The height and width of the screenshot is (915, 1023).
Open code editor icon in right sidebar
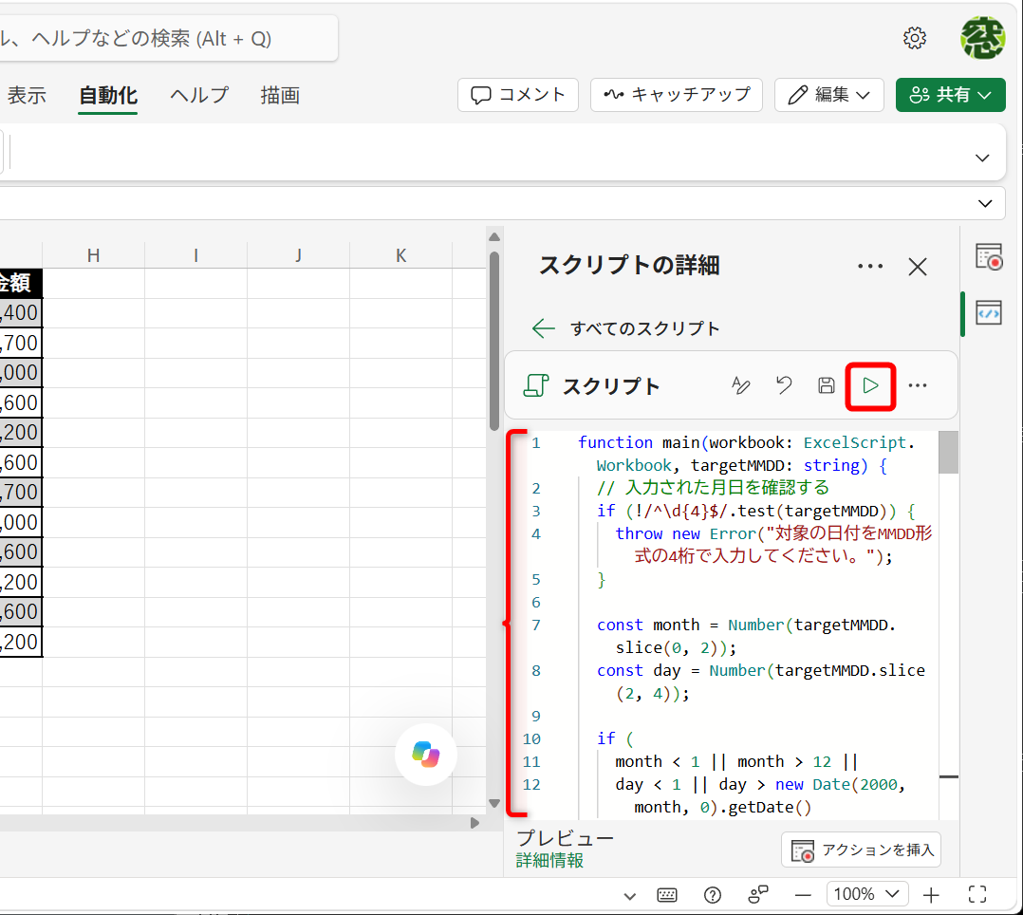point(989,312)
